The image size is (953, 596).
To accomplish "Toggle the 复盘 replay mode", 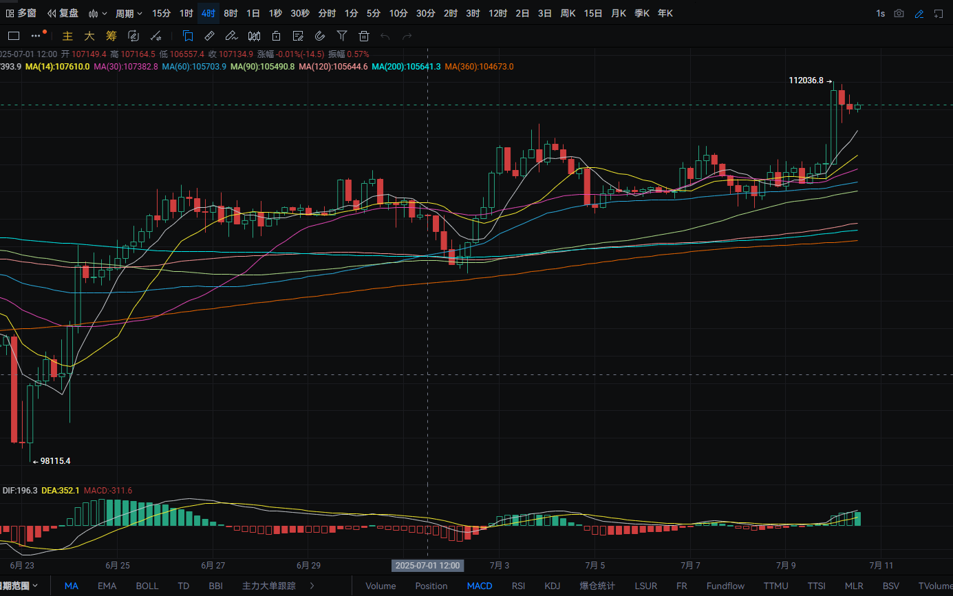I will tap(63, 13).
